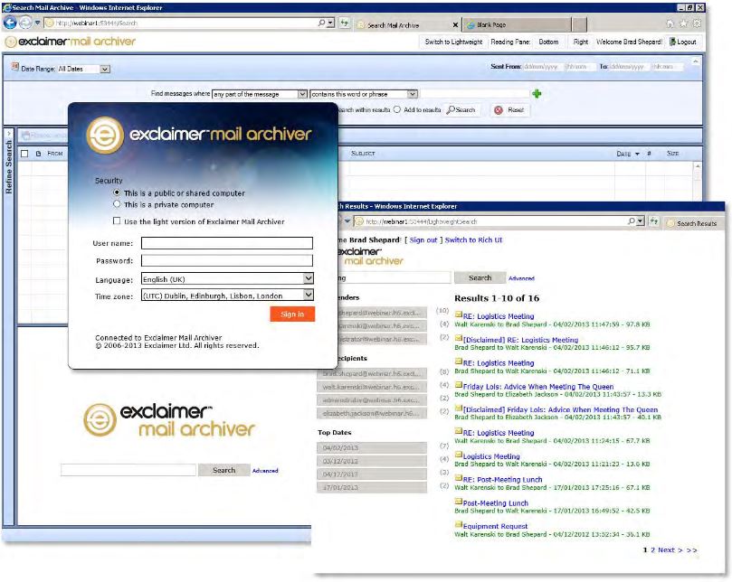
Task: Click the orange Sign in button
Action: pos(292,314)
